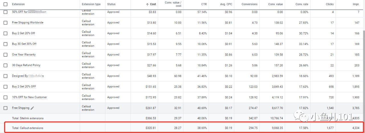Select checkbox for Buy 30 Get 30% Off
Viewport: 365px width, 133px height.
coord(5,44)
